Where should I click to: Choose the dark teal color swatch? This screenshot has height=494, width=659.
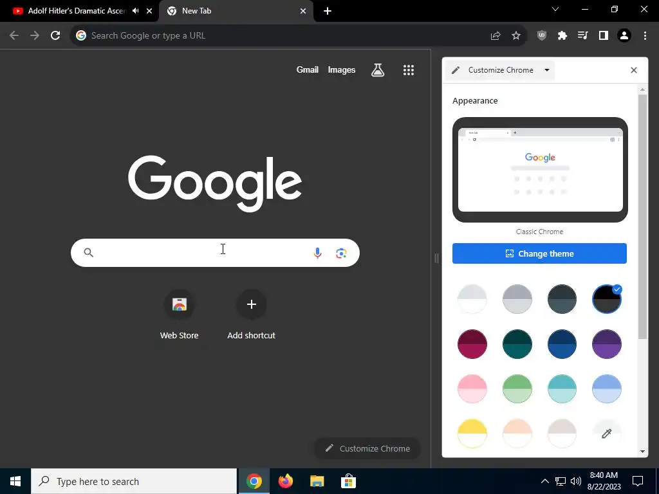517,344
